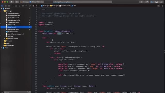Add a new file with the bottom plus button

[2, 92]
